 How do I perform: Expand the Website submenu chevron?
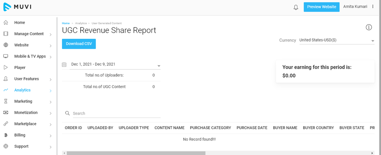point(51,46)
